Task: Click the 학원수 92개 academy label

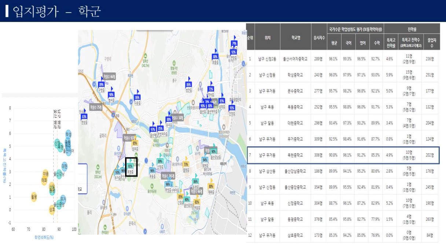Action: click(x=129, y=138)
